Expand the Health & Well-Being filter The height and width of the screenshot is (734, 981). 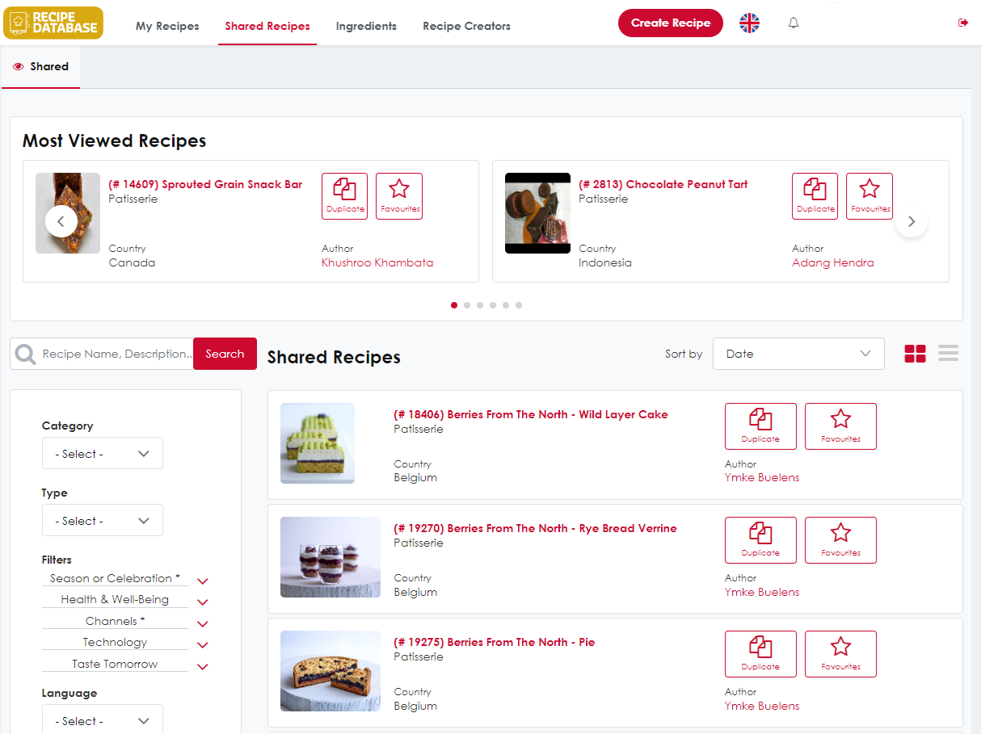coord(203,602)
